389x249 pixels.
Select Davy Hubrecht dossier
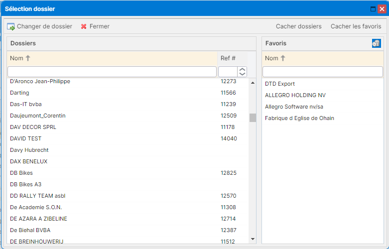click(x=128, y=150)
